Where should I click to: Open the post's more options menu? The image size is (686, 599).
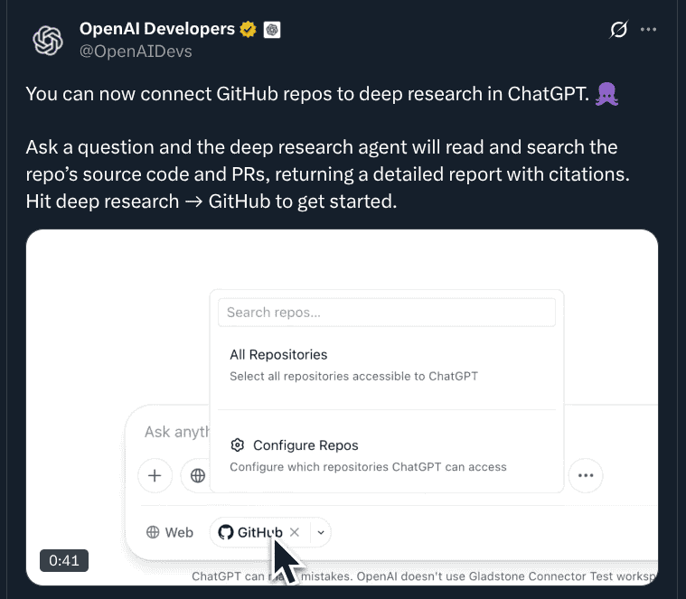[x=648, y=30]
